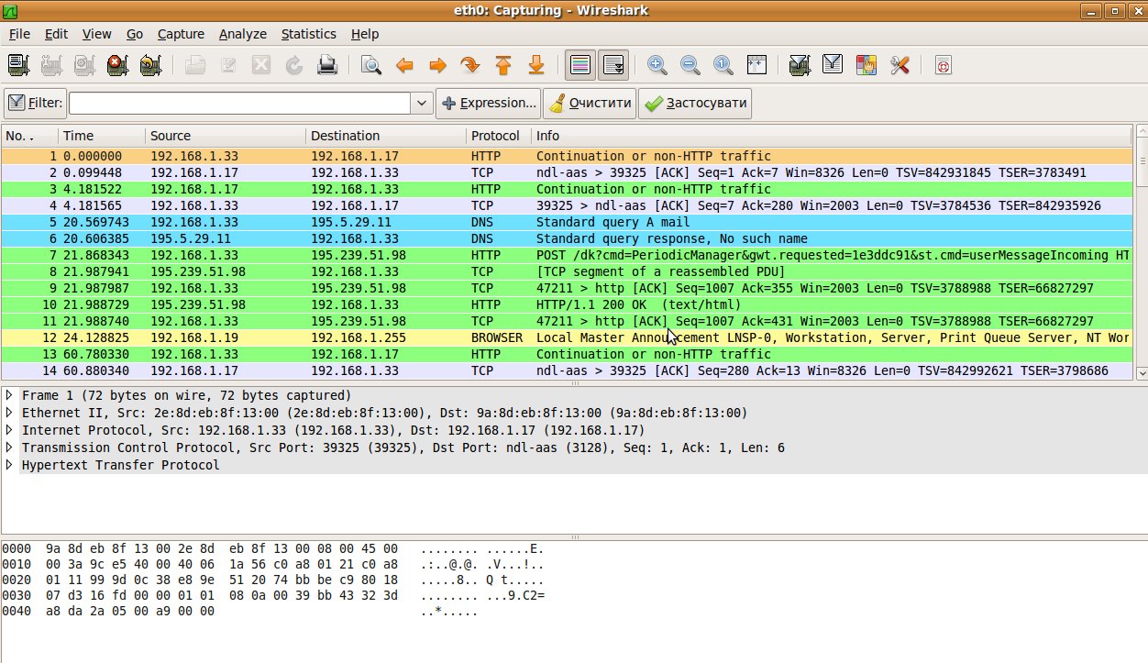Open the Help menu
This screenshot has width=1148, height=663.
coord(364,34)
